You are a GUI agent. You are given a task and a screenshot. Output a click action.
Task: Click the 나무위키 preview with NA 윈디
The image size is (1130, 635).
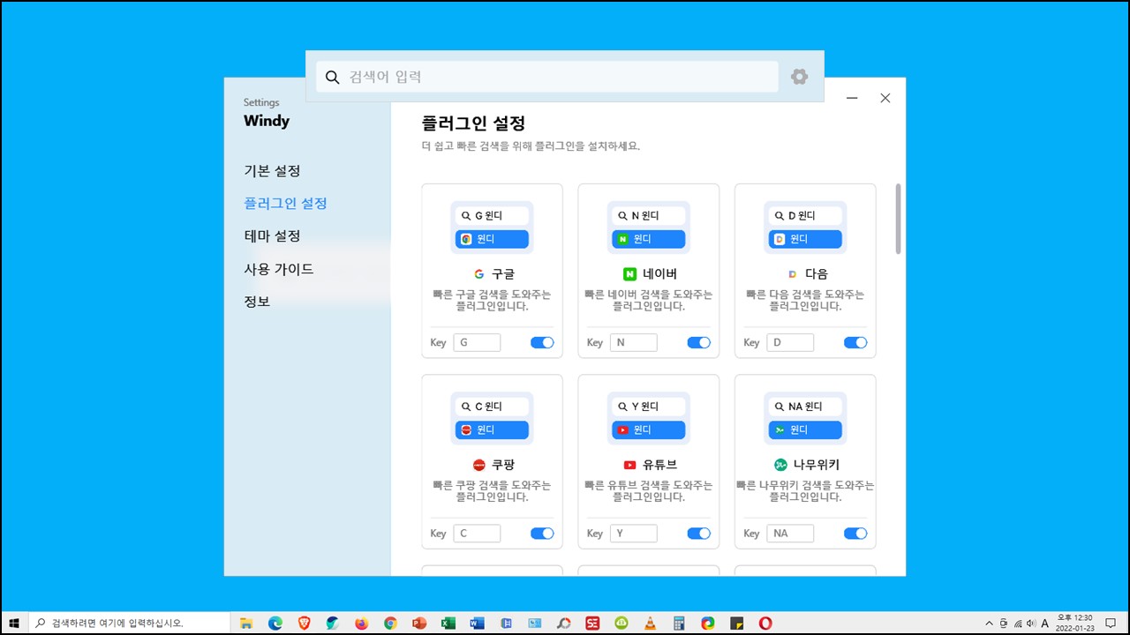[805, 418]
